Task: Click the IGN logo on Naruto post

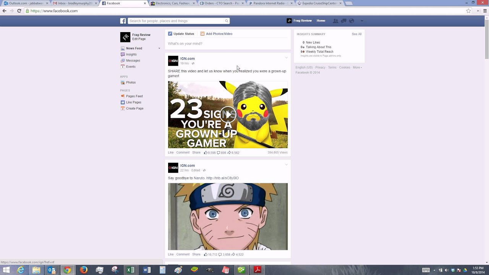Action: point(173,168)
